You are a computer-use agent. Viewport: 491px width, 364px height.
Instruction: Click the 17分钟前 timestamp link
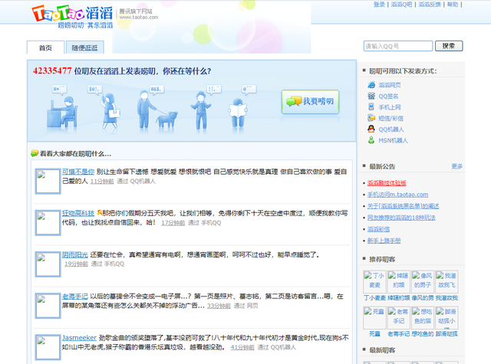click(x=173, y=223)
